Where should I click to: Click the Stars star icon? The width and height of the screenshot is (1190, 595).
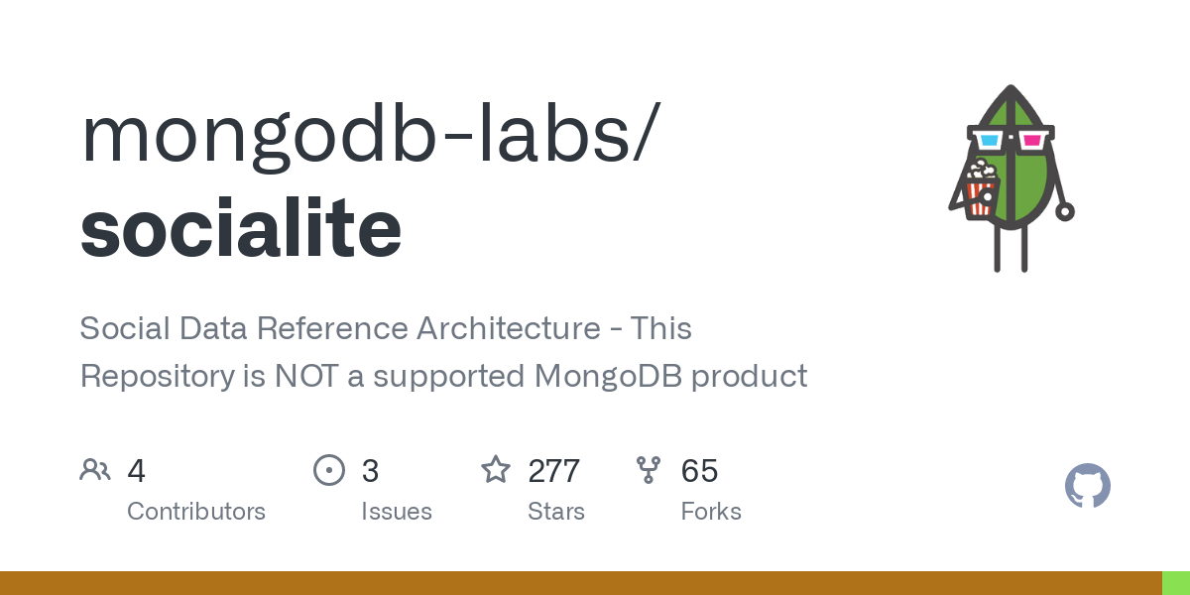coord(496,469)
